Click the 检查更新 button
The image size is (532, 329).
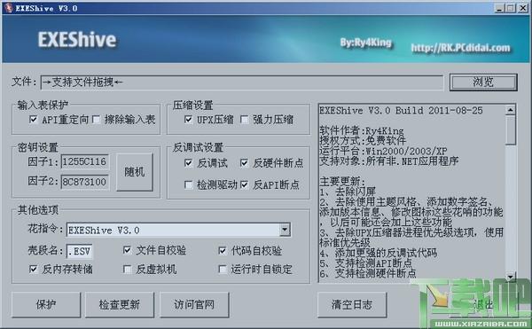(120, 304)
